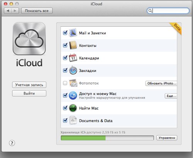Screen dimensions: 193x158
Task: Close the iCloud window with red button
Action: [x=5, y=4]
